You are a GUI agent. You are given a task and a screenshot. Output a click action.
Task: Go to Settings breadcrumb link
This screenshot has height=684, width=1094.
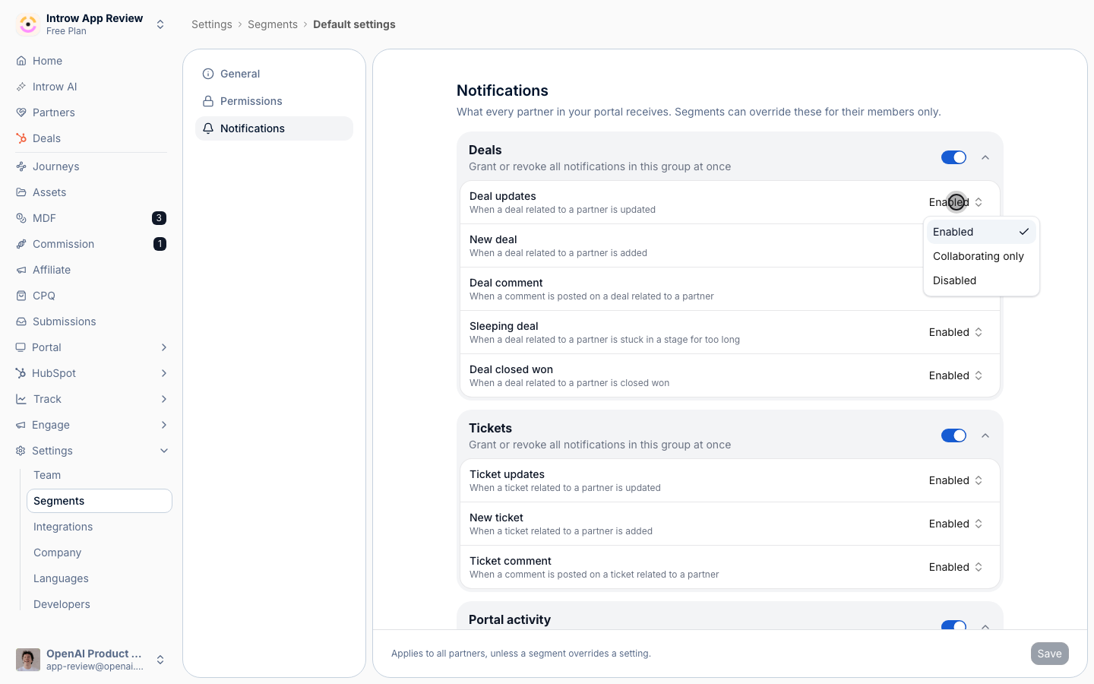(x=212, y=24)
